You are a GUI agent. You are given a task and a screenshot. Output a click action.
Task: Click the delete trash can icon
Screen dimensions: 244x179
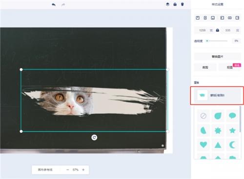click(183, 4)
